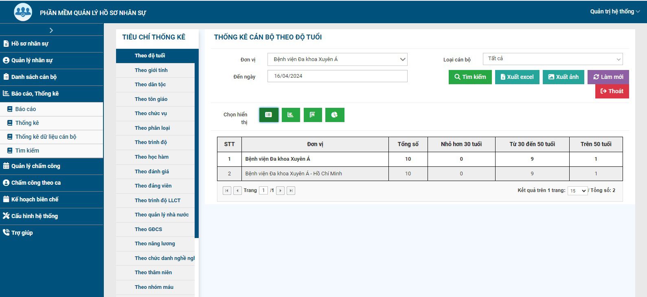Go to the next results page arrow

click(x=280, y=190)
